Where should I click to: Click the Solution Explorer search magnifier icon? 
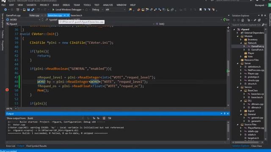[263, 25]
